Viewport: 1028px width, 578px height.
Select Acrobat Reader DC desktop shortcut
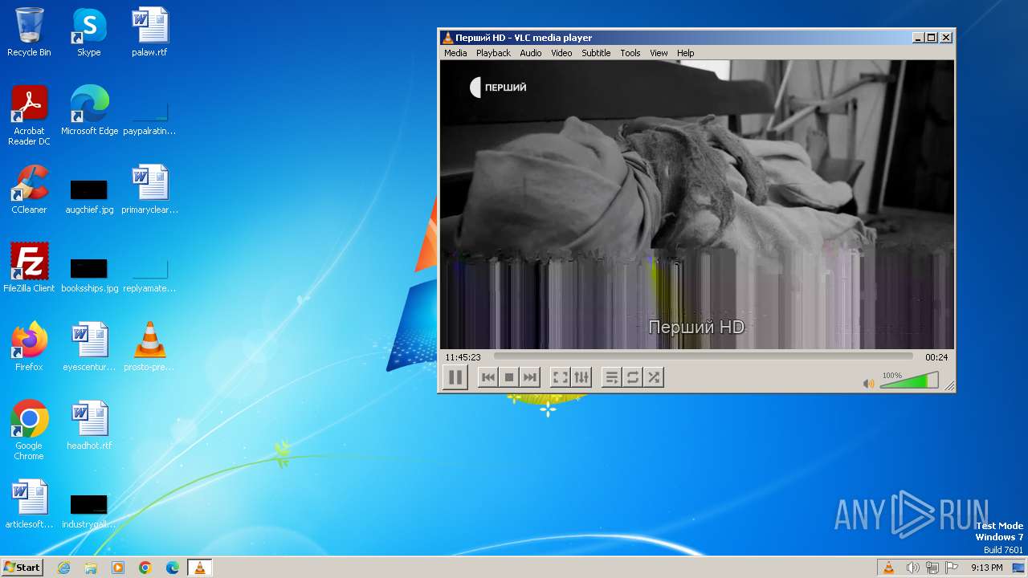tap(29, 116)
